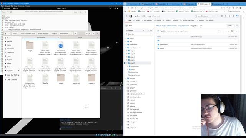The width and height of the screenshot is (246, 138).
Task: Open Trash in the Files sidebar
Action: (x=8, y=67)
